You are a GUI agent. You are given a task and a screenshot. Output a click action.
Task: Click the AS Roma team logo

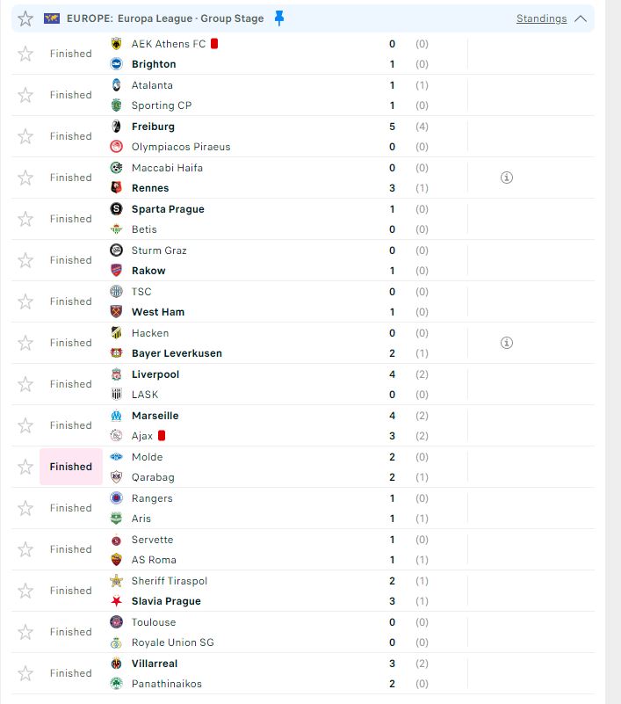pyautogui.click(x=116, y=560)
